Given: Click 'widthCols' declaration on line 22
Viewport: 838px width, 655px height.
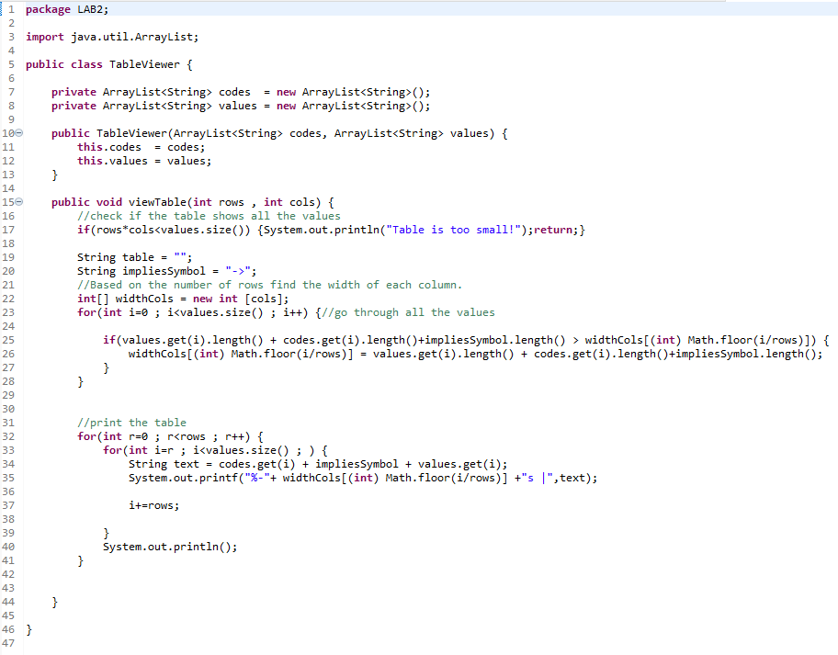Looking at the screenshot, I should point(144,299).
